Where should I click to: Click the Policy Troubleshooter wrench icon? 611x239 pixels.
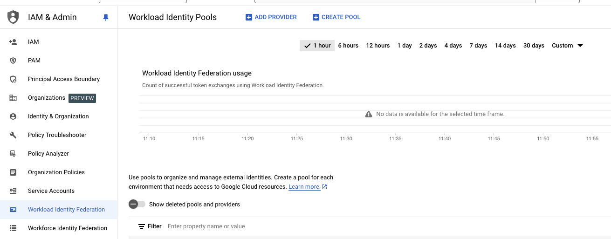click(13, 135)
